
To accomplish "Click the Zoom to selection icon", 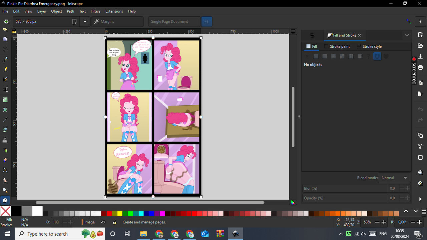I will pos(420,172).
